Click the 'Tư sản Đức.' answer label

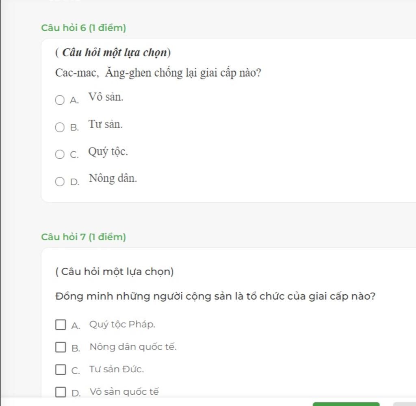point(117,369)
